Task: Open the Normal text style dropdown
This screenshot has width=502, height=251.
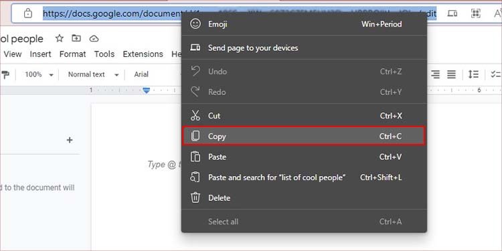Action: pyautogui.click(x=93, y=74)
